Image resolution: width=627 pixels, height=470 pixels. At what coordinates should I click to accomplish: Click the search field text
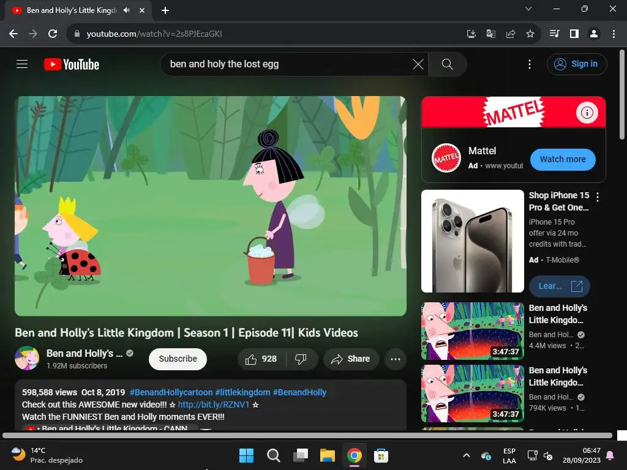point(224,64)
